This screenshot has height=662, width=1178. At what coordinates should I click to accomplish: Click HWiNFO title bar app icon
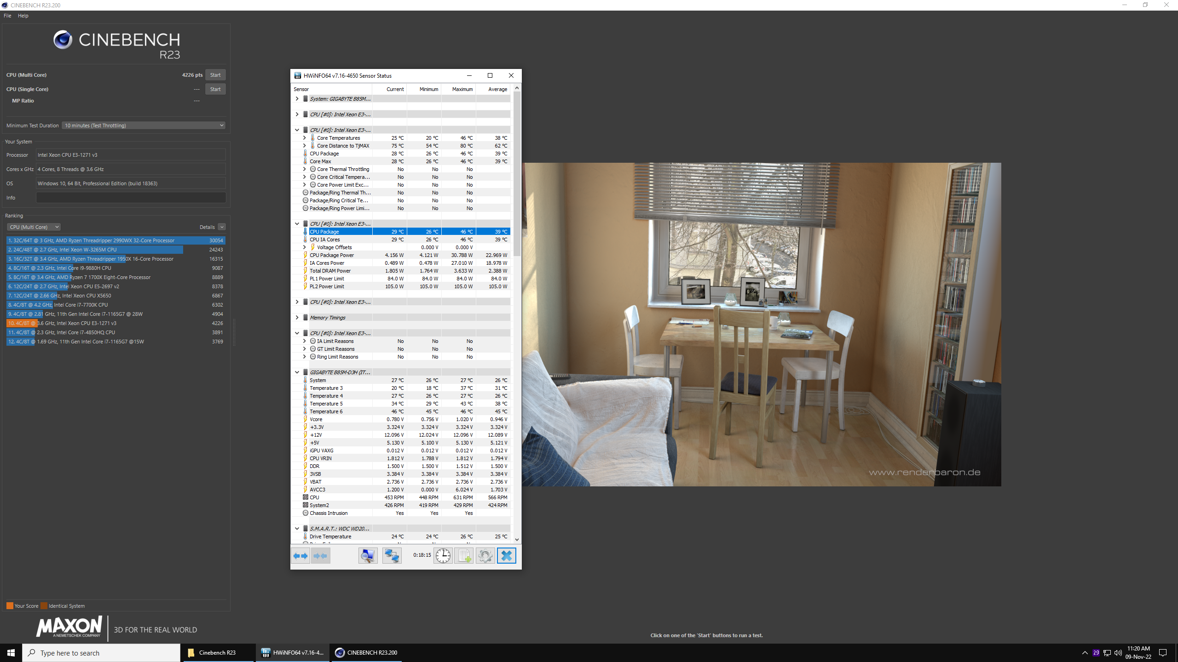click(x=298, y=76)
